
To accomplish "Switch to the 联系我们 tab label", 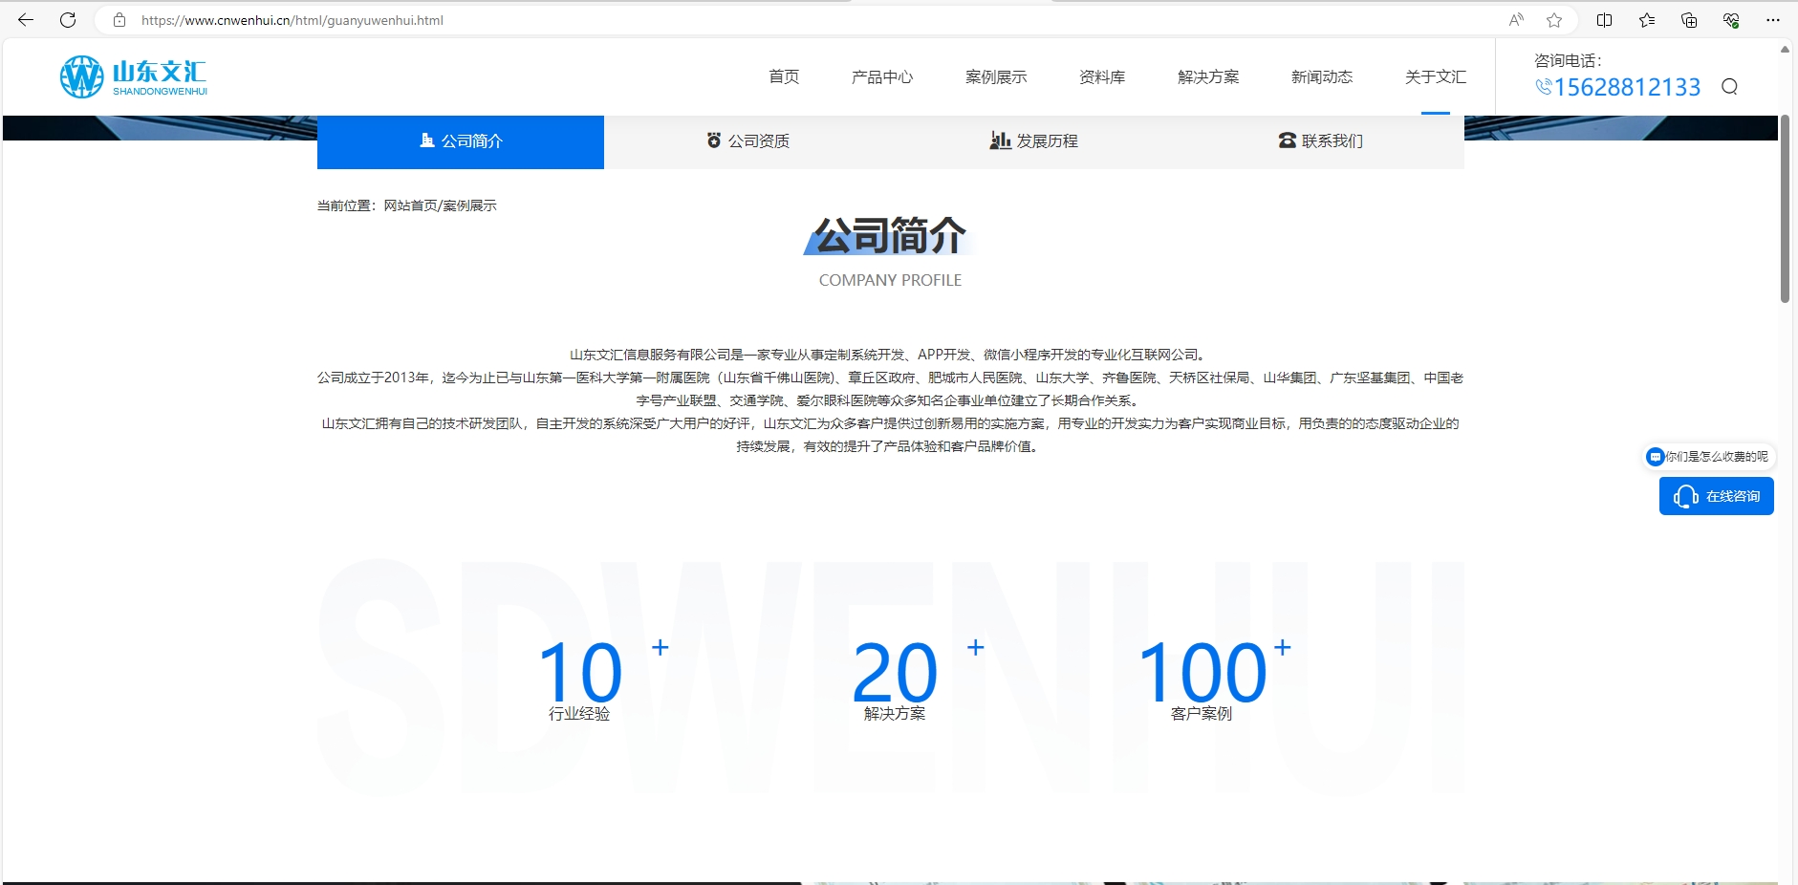I will [1332, 140].
